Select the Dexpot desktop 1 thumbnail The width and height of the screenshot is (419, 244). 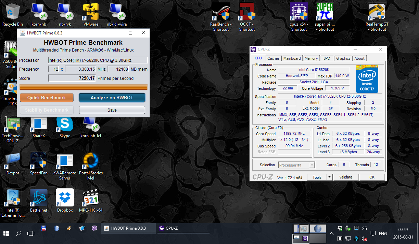(301, 229)
